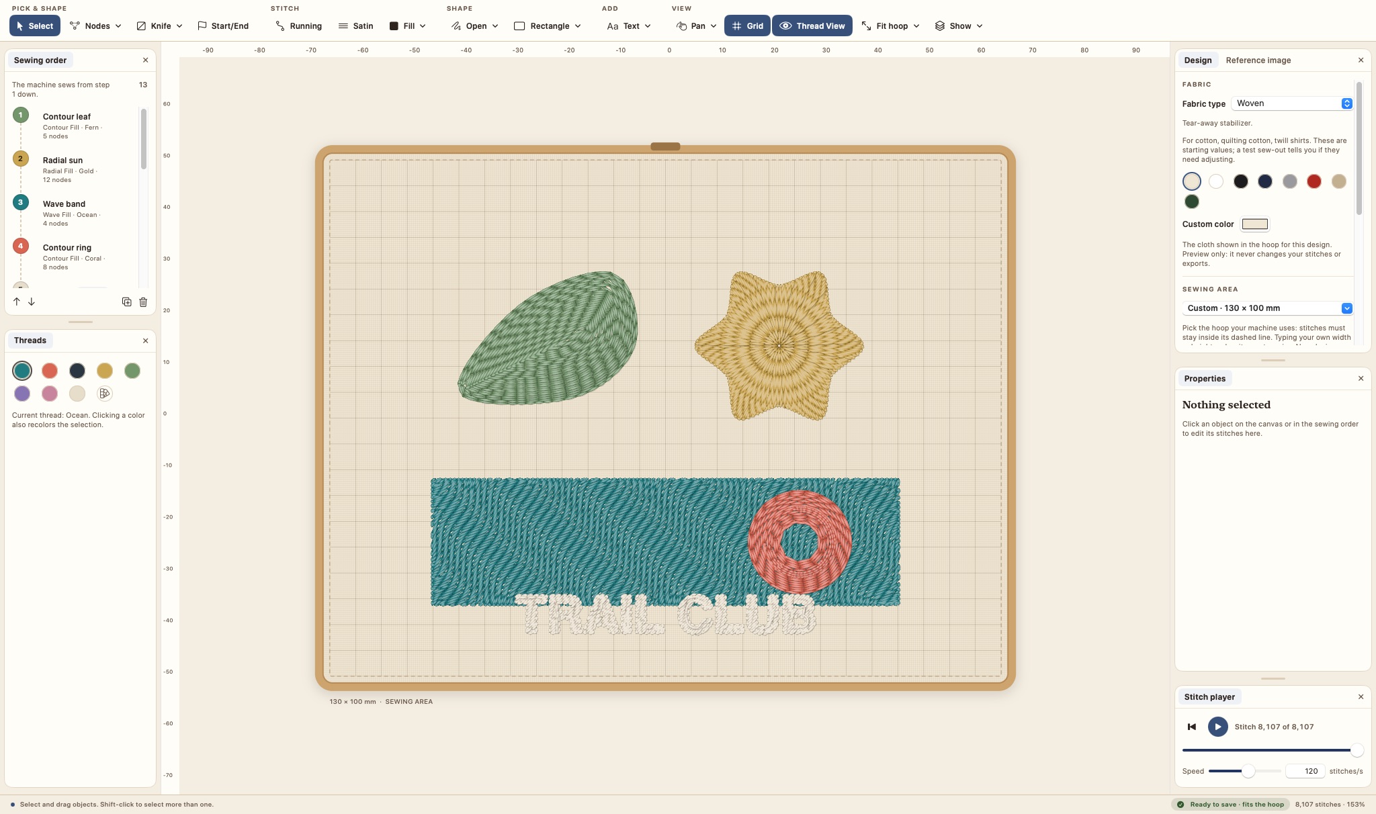Activate the Select tool
This screenshot has width=1376, height=814.
pos(35,26)
